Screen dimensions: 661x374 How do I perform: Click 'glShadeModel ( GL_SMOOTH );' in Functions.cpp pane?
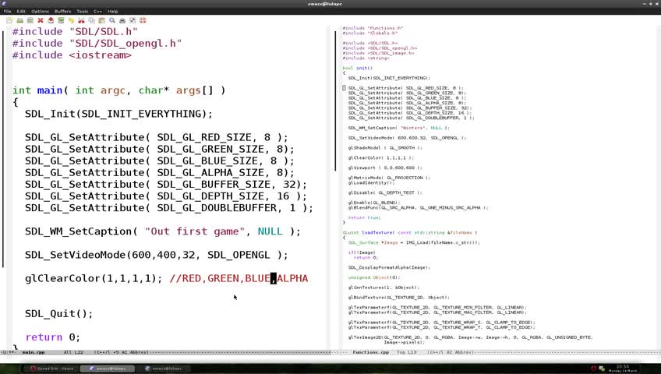coord(385,148)
